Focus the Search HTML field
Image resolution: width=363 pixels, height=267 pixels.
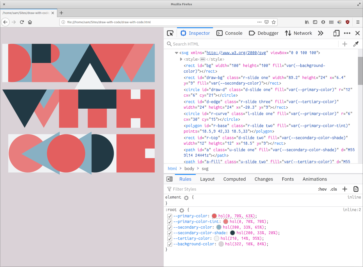(x=253, y=44)
